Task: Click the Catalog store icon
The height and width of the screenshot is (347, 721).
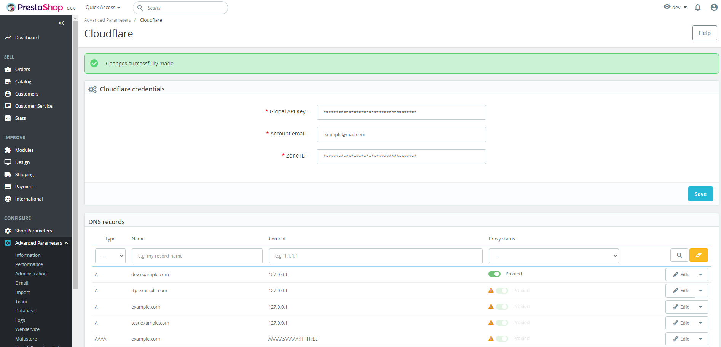Action: point(8,82)
